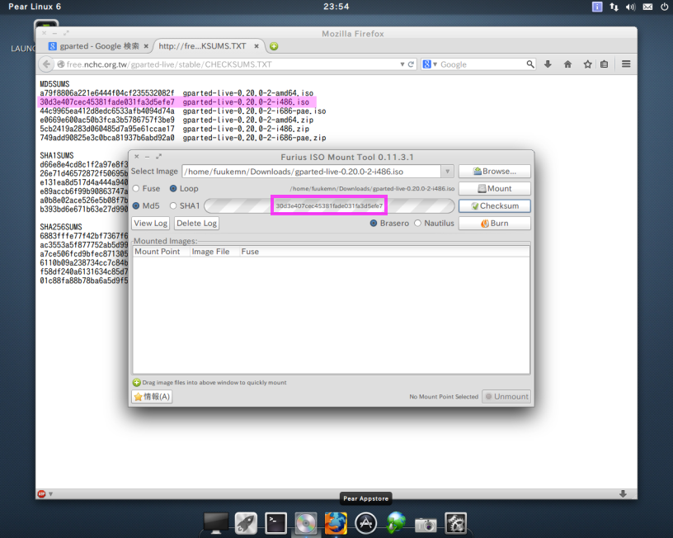
Task: Open the Launchpad rocket in the dock
Action: (x=246, y=523)
